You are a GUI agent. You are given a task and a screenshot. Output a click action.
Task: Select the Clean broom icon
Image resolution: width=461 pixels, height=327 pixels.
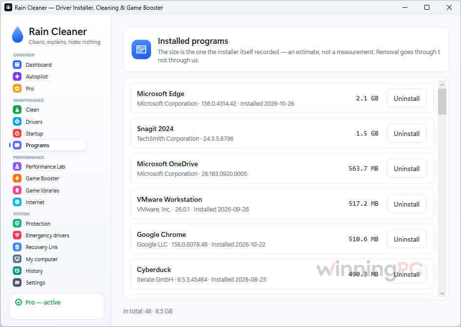(x=17, y=110)
